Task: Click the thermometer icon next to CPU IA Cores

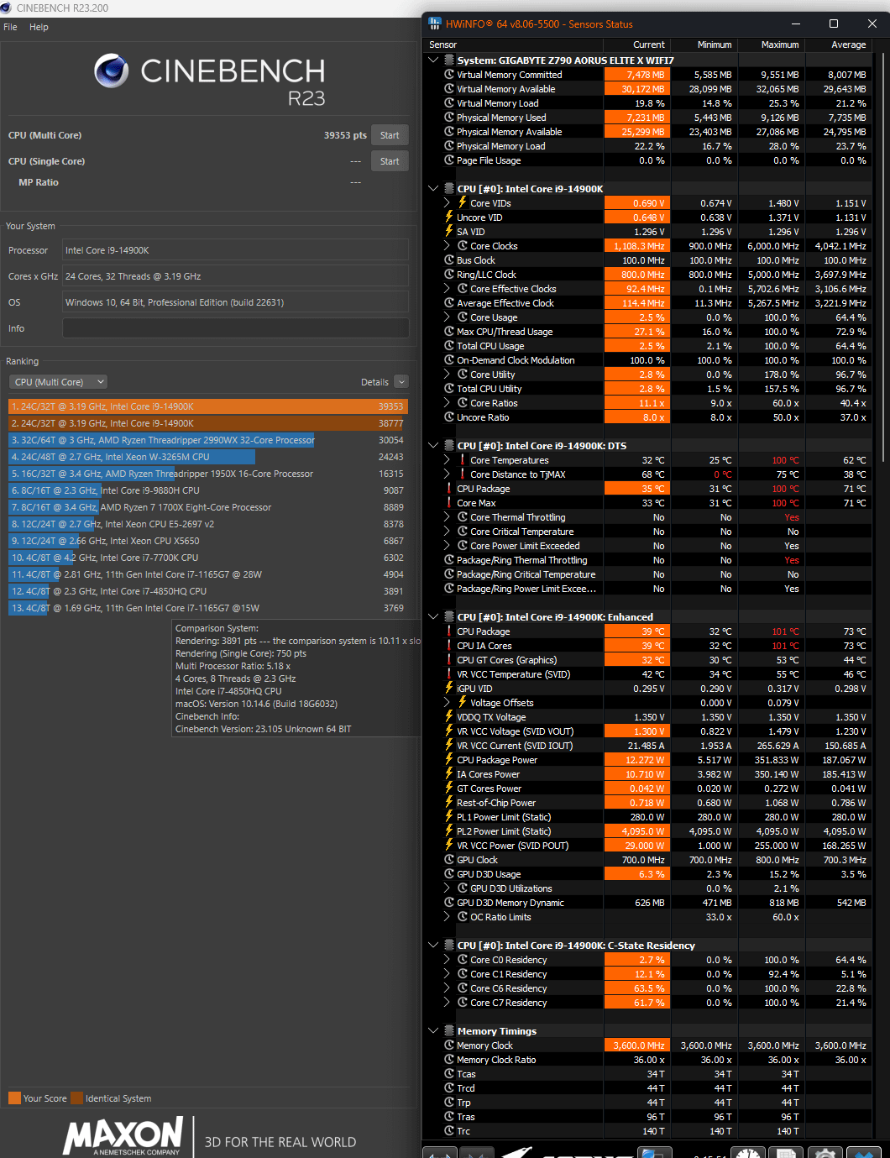Action: tap(449, 646)
